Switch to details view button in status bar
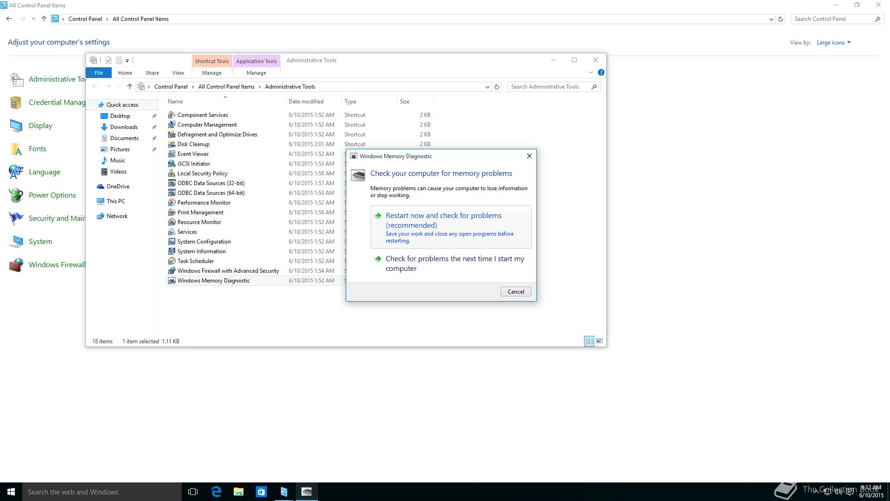Image resolution: width=890 pixels, height=501 pixels. [x=589, y=341]
